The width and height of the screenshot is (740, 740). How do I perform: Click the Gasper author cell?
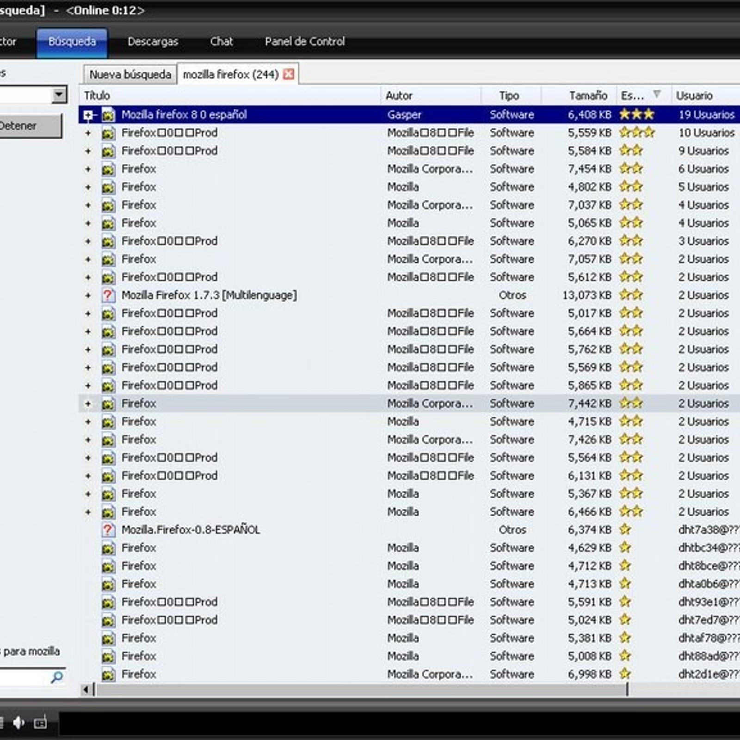point(404,115)
